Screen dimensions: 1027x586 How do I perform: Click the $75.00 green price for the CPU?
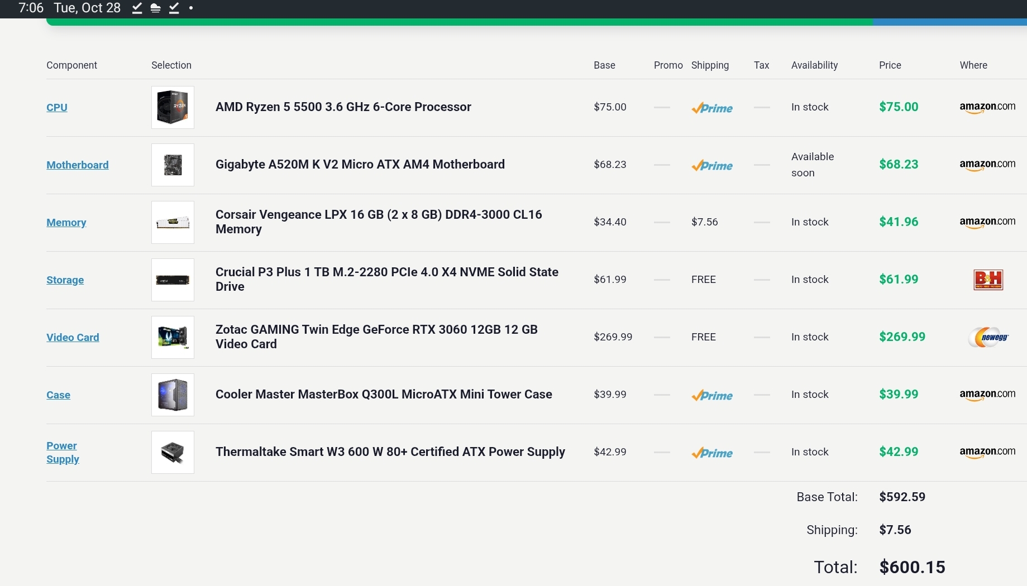click(x=899, y=107)
